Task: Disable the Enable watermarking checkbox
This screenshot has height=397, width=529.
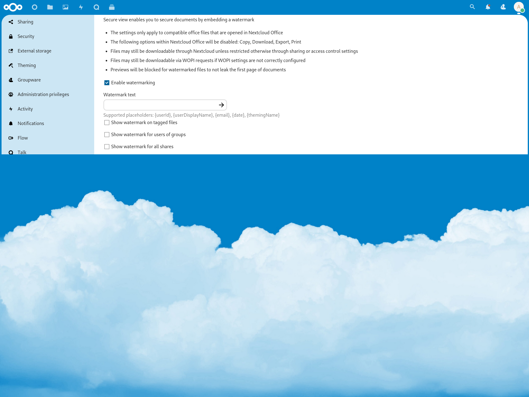Action: (107, 83)
